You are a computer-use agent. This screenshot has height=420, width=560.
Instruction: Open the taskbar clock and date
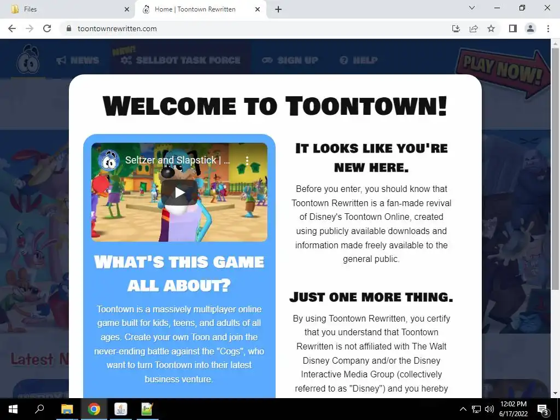pyautogui.click(x=514, y=409)
